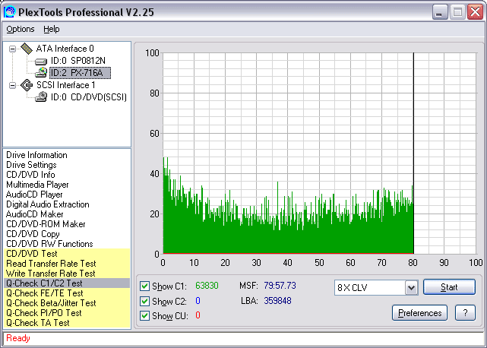Click the SCSI Interface 1 icon
The height and width of the screenshot is (348, 487).
[x=27, y=85]
